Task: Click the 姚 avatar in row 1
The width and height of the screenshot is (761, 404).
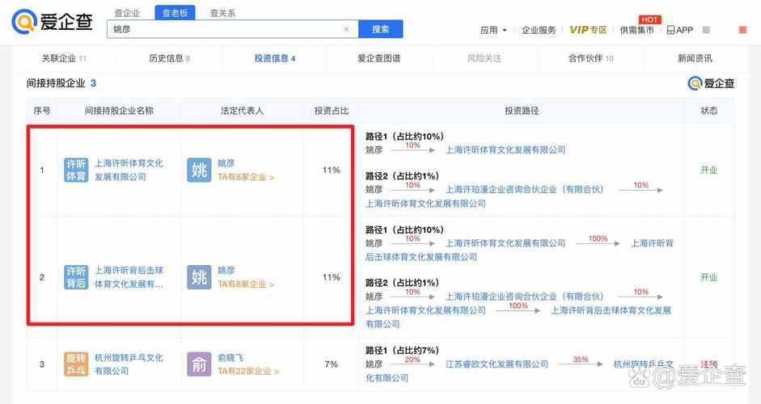Action: click(199, 170)
